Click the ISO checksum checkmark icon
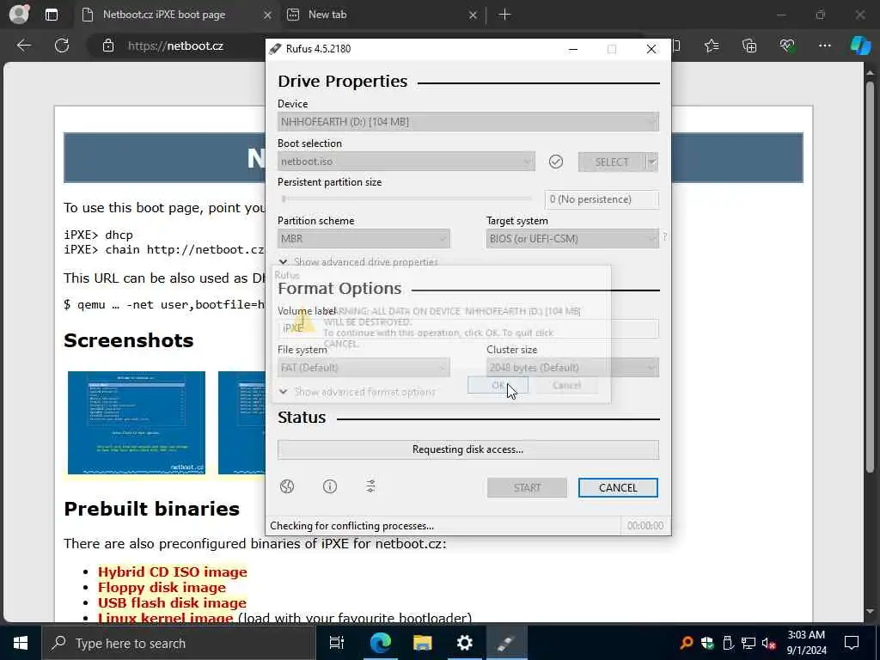This screenshot has width=880, height=660. pos(556,162)
